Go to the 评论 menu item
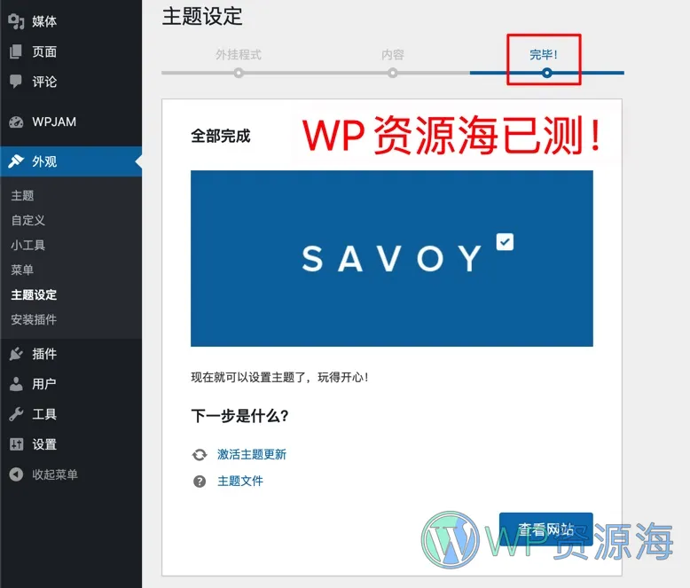 point(71,82)
